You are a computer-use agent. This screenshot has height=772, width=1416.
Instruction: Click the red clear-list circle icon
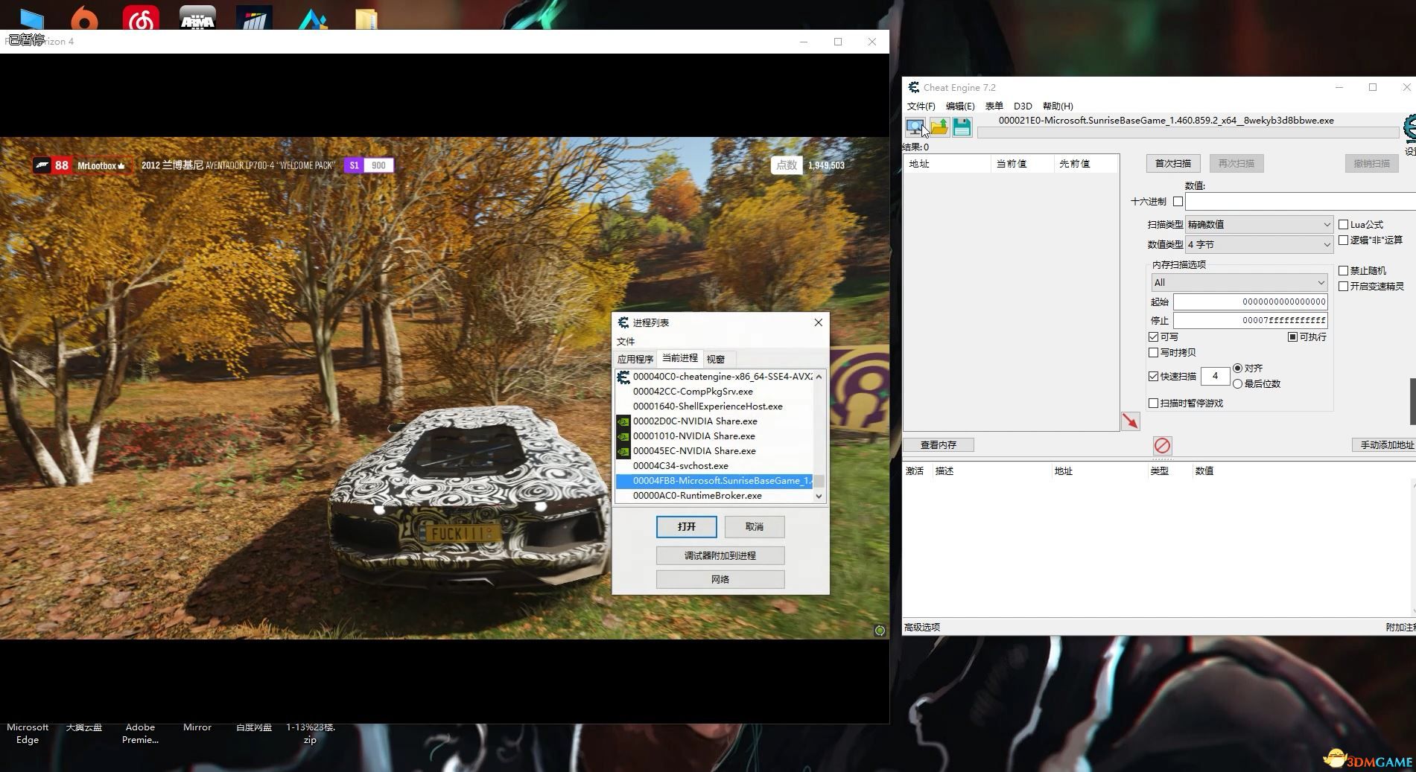(1162, 445)
